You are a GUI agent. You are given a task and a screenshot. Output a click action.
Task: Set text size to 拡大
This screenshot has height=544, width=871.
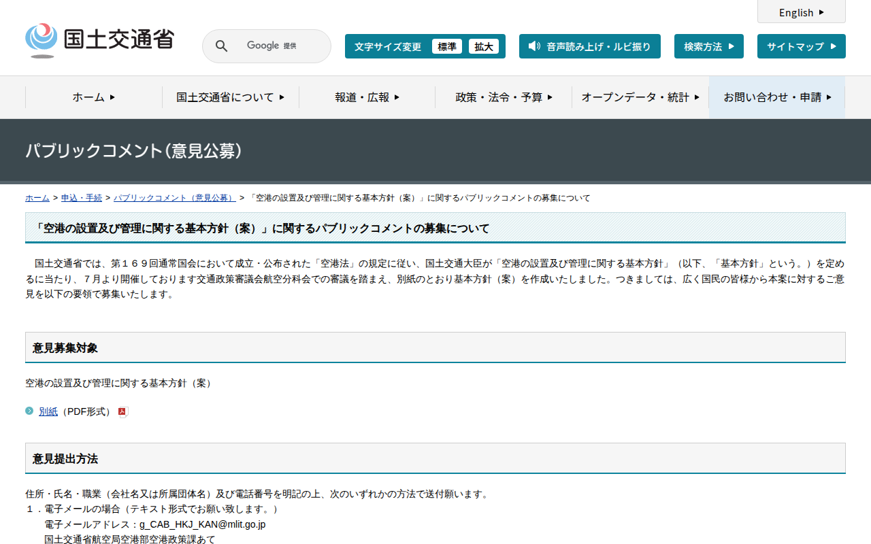pos(484,46)
